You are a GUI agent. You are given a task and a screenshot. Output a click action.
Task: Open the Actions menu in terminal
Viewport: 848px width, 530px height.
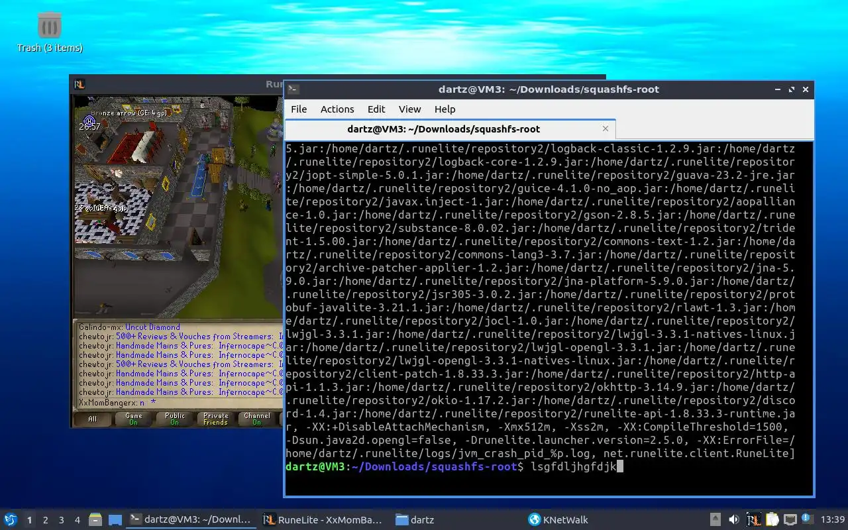click(x=337, y=109)
